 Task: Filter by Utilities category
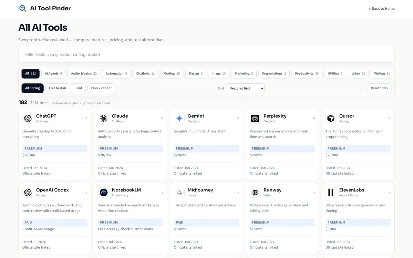[x=335, y=73]
